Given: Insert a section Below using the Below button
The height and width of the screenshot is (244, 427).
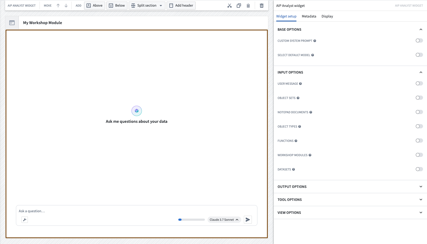Looking at the screenshot, I should click(x=117, y=5).
